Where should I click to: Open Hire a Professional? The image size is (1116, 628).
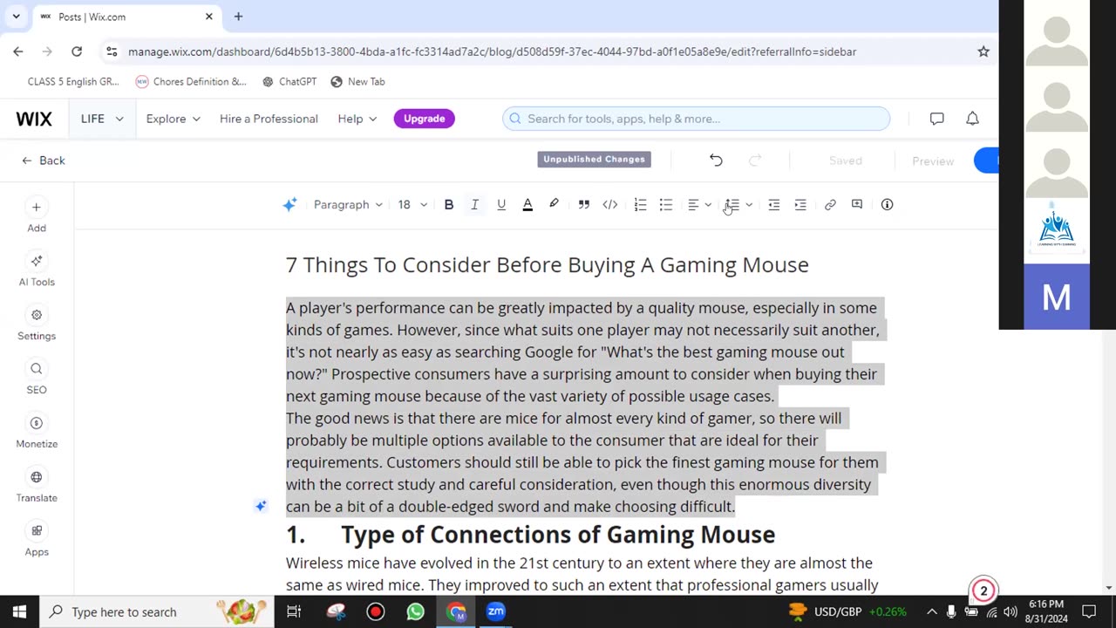pos(269,119)
